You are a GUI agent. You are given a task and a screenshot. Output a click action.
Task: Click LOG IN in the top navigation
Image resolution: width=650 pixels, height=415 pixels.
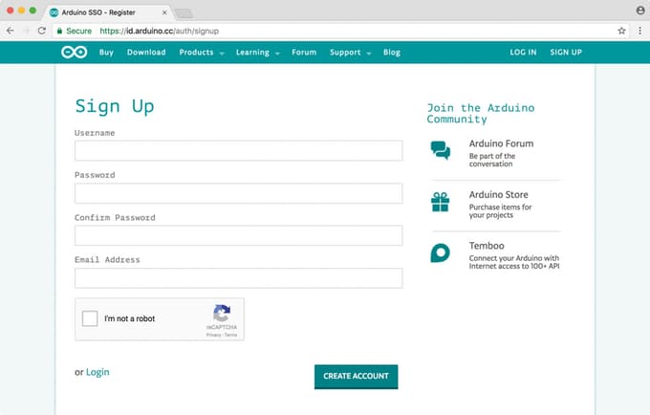(523, 53)
